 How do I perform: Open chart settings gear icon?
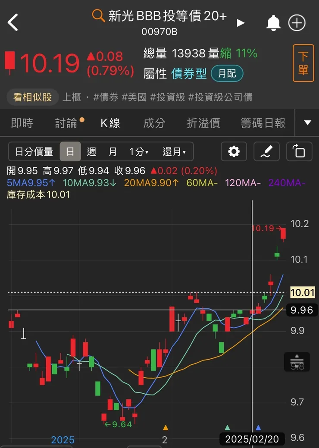(234, 151)
